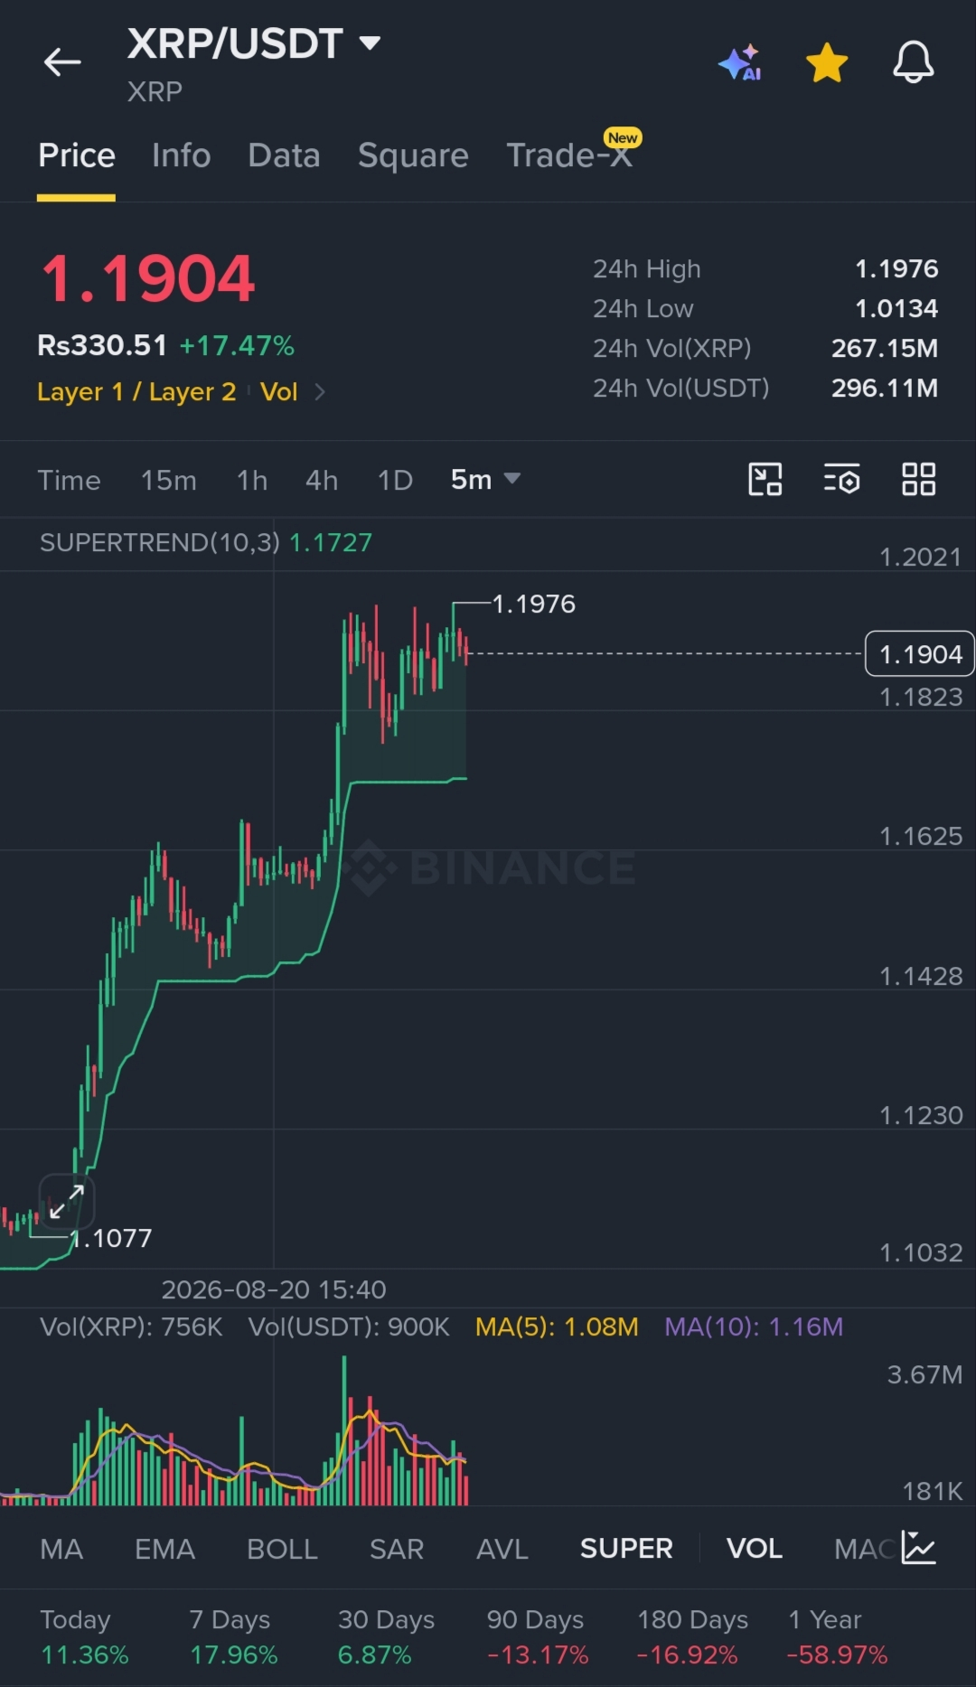Tap the 90 Days -13.17% performance
The width and height of the screenshot is (976, 1687).
pos(537,1636)
